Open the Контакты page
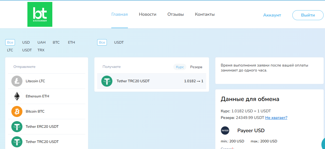The height and width of the screenshot is (149, 325). click(205, 14)
